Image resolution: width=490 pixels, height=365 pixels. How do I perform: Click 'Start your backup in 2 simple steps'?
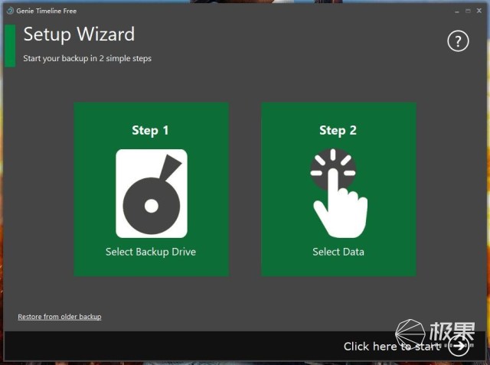[x=87, y=58]
